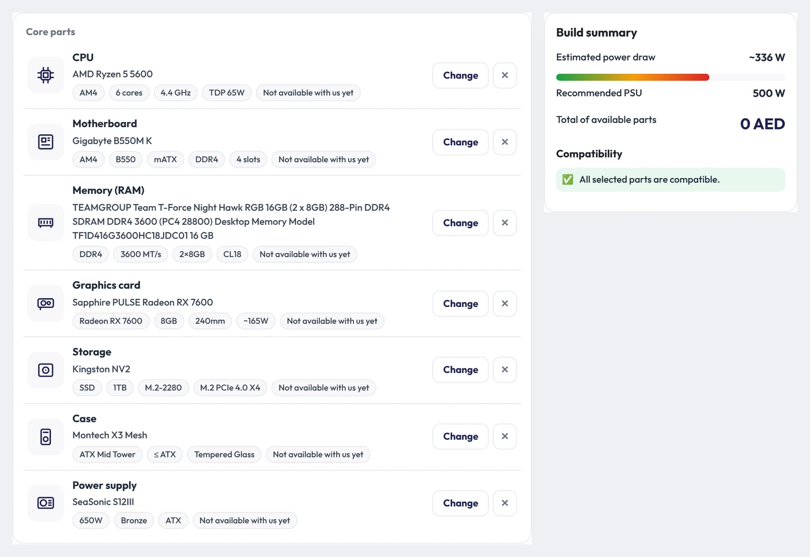The height and width of the screenshot is (557, 810).
Task: Click the Memory (RAM) stick icon
Action: click(x=46, y=223)
